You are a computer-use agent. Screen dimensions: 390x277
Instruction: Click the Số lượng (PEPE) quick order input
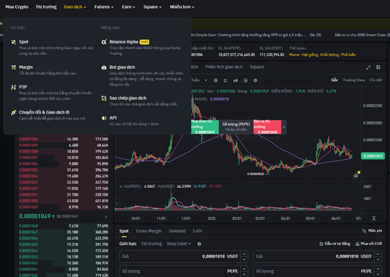(236, 127)
